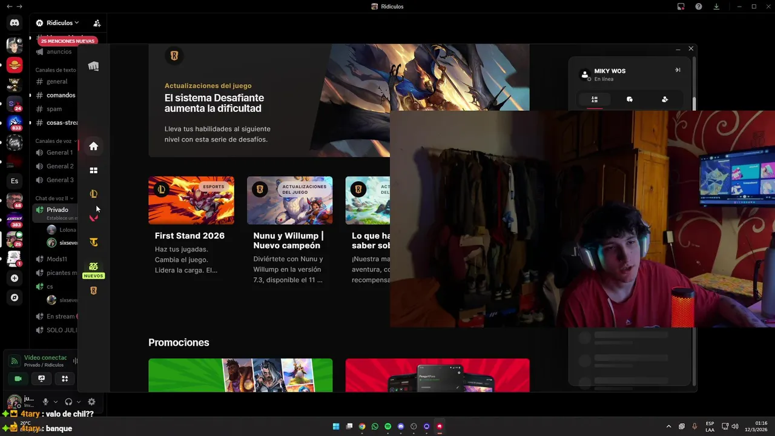
Task: Join the Mods11 voice channel
Action: click(x=56, y=259)
